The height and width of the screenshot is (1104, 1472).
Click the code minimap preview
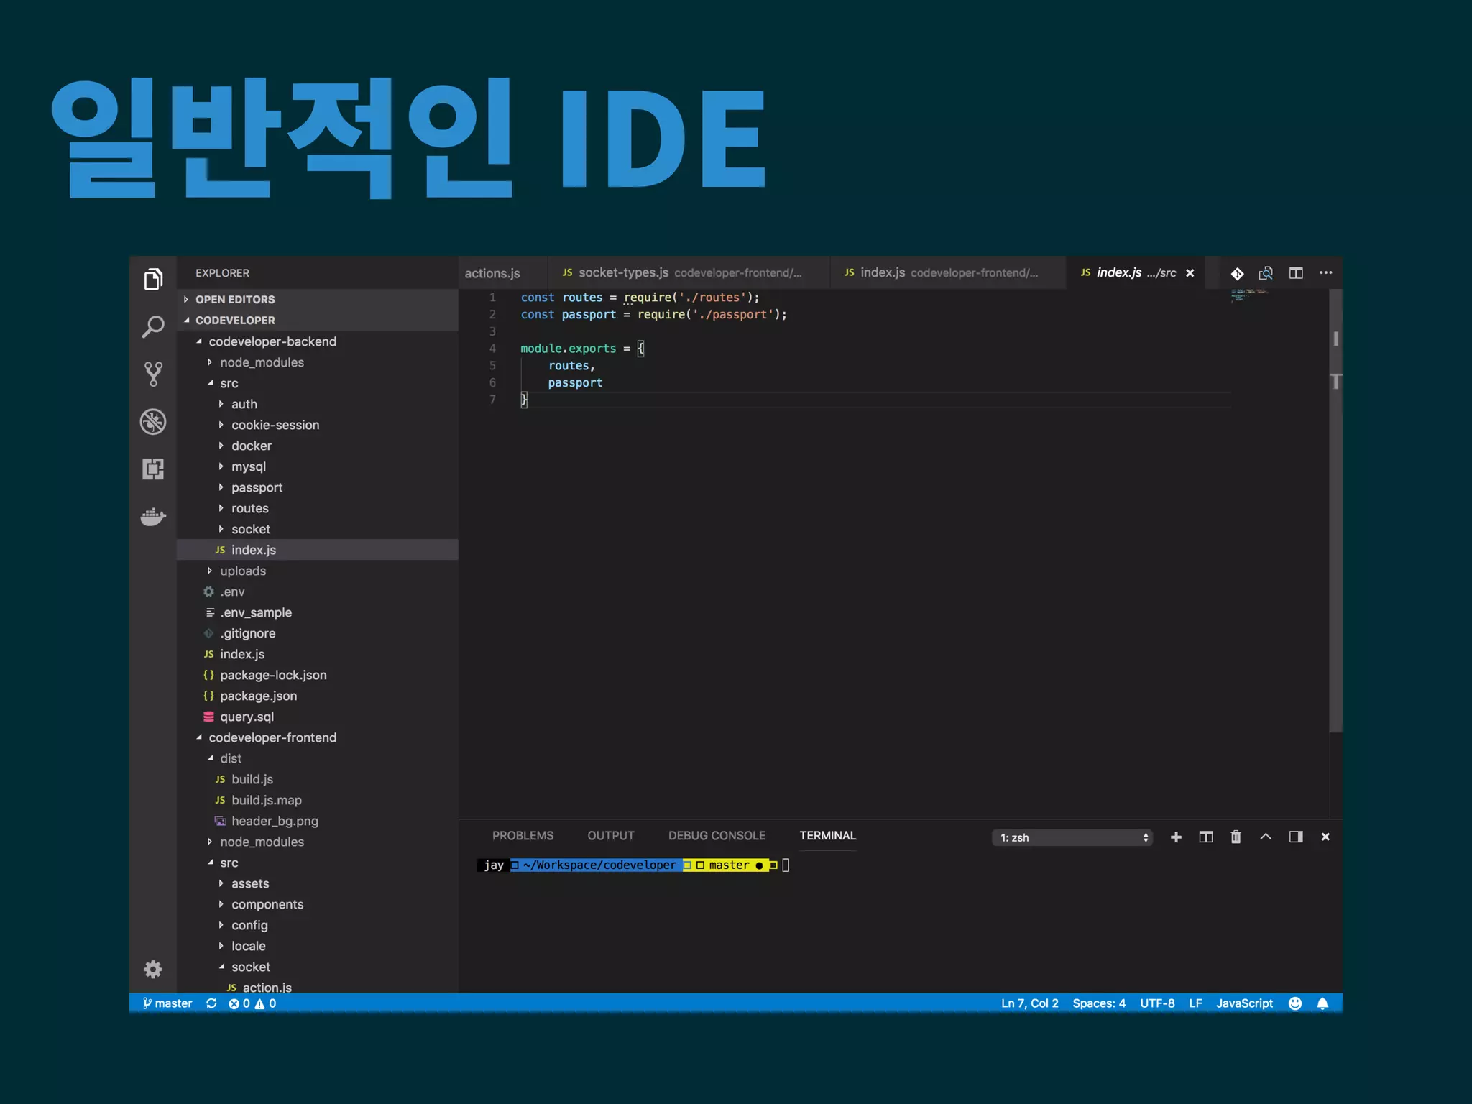tap(1251, 295)
